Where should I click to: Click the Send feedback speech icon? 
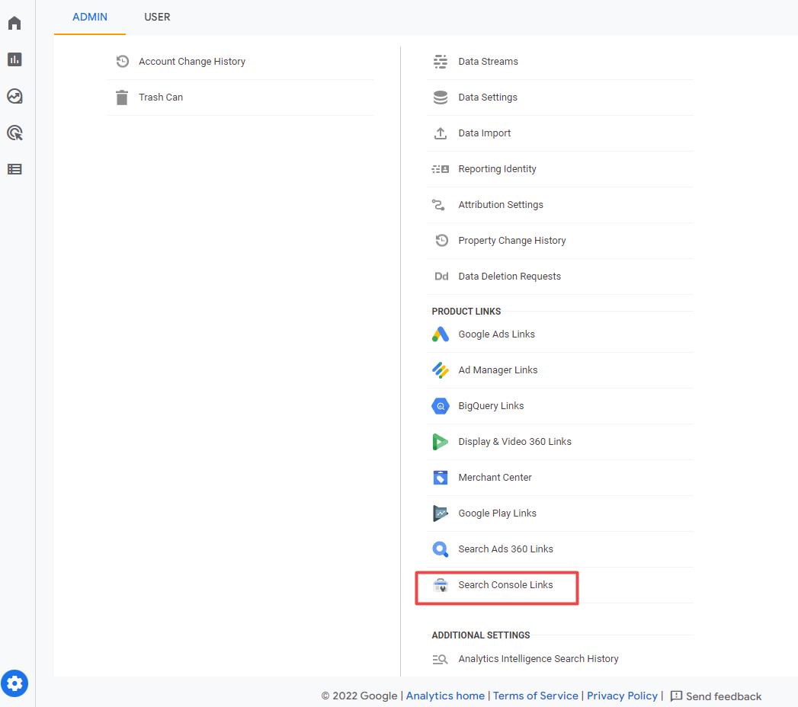(676, 696)
